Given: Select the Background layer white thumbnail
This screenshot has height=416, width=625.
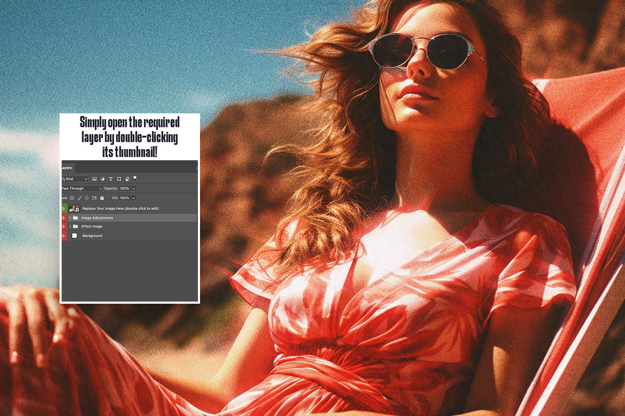Looking at the screenshot, I should [x=74, y=236].
